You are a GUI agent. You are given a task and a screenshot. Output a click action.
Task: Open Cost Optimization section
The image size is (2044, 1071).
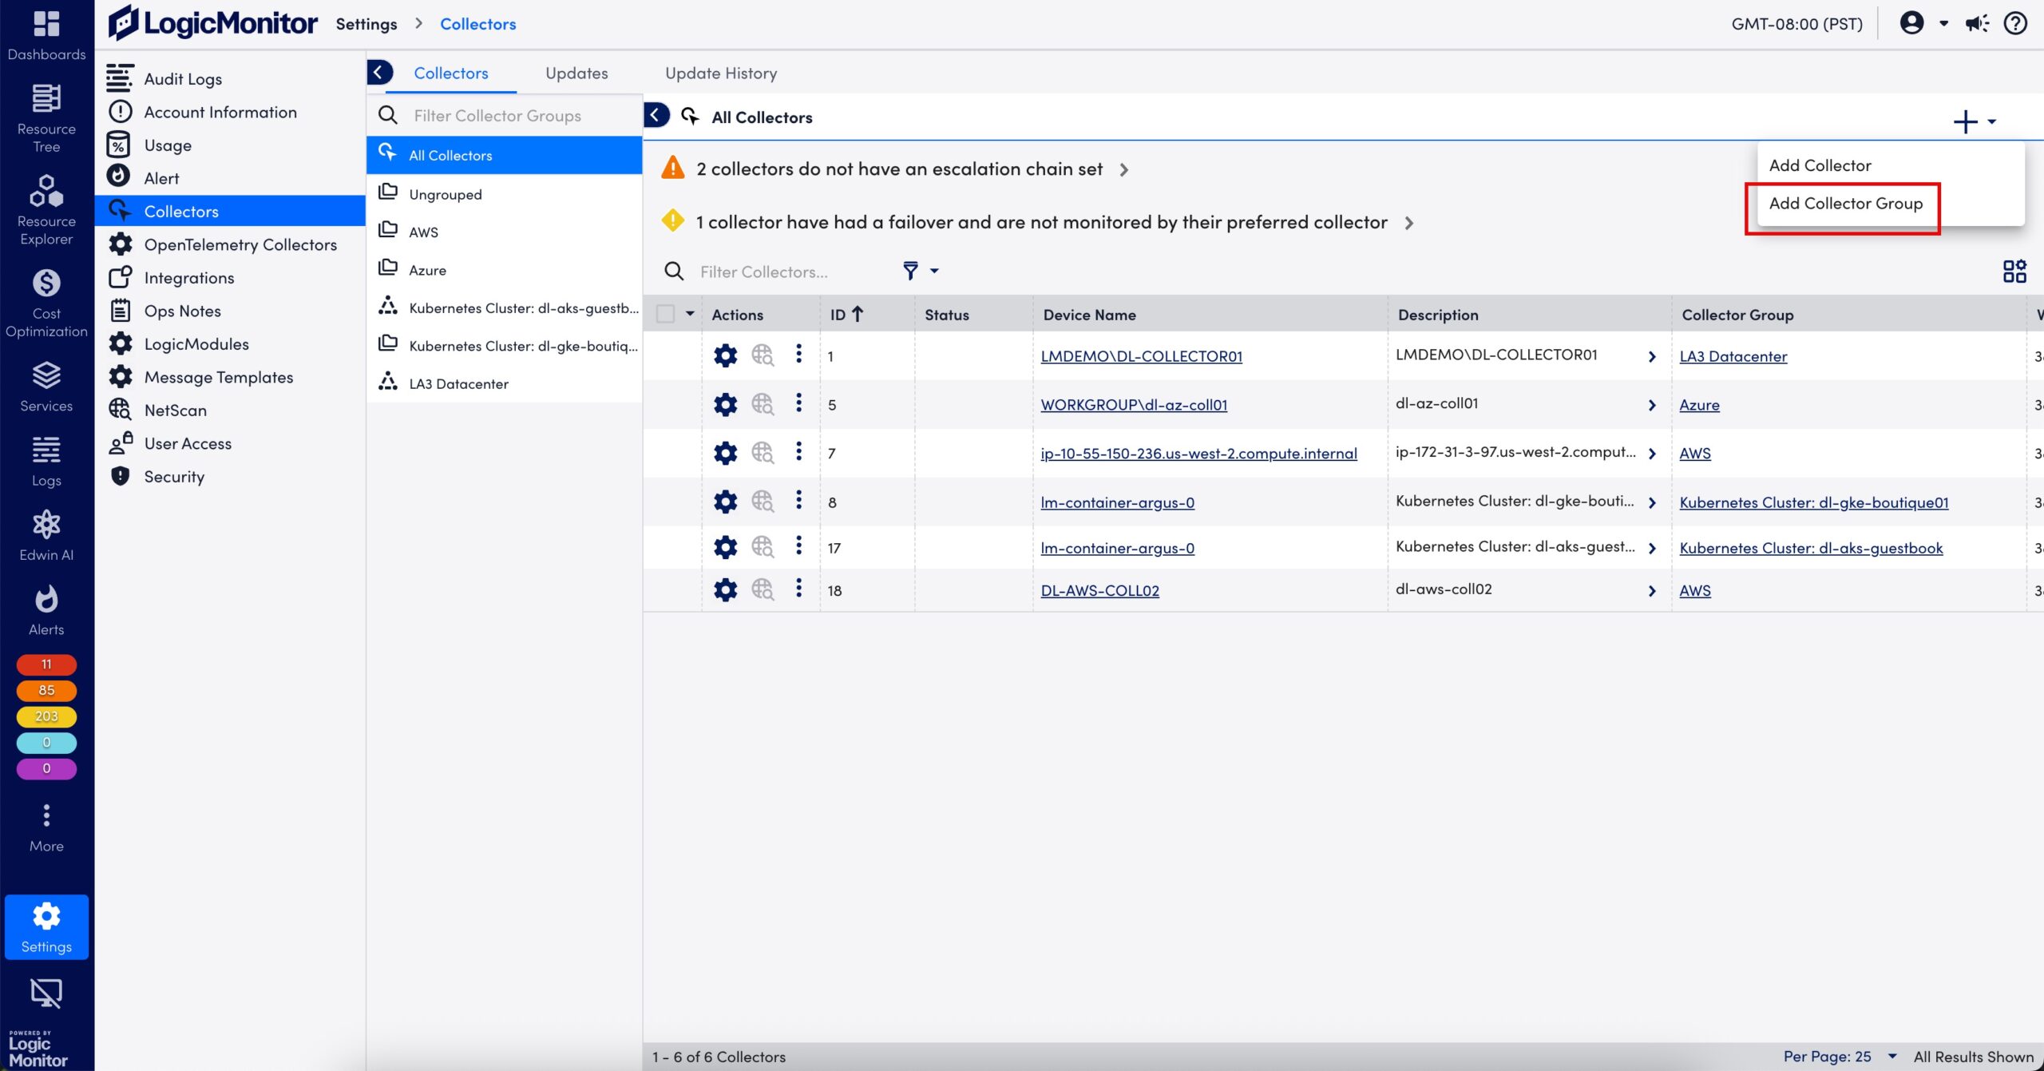[46, 303]
